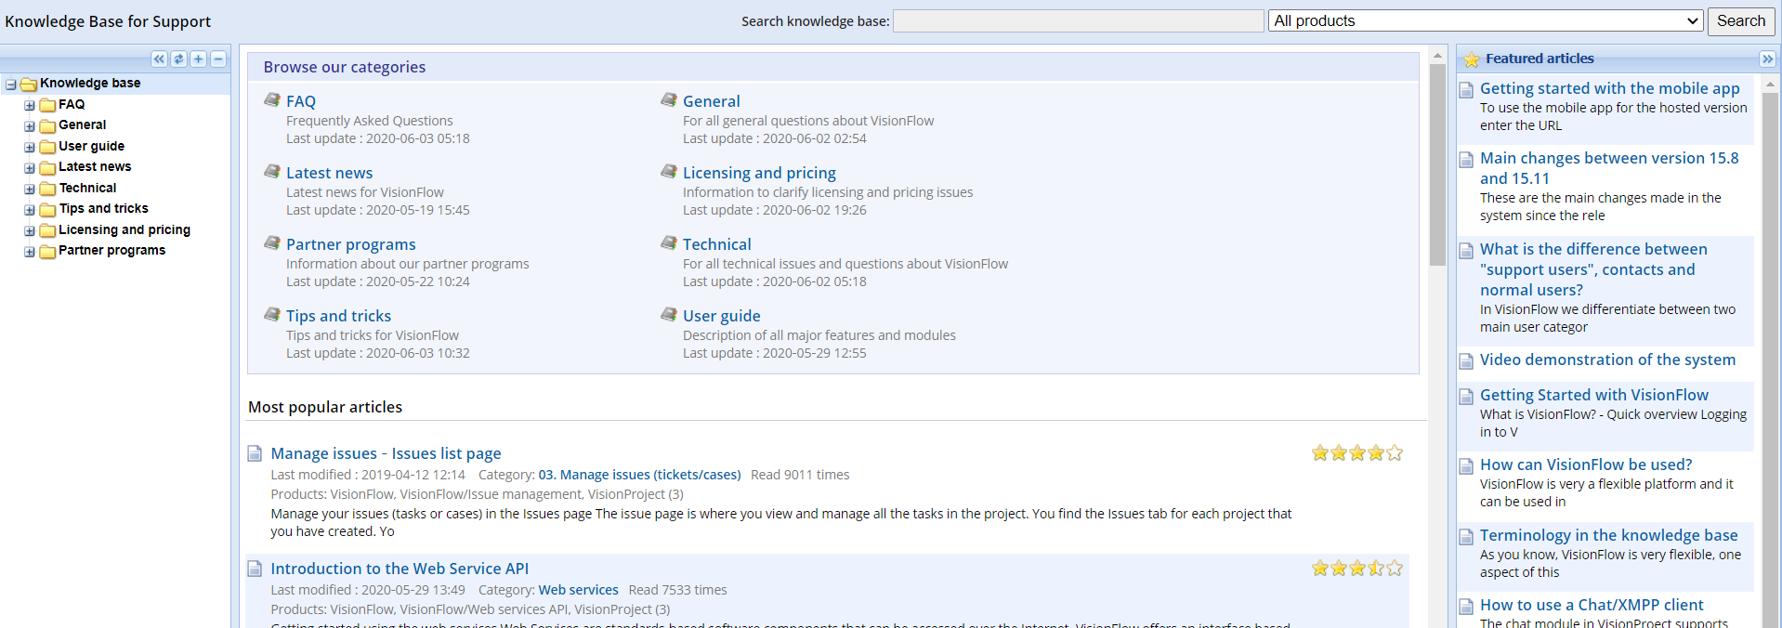
Task: Focus the Search knowledge base input field
Action: point(1078,20)
